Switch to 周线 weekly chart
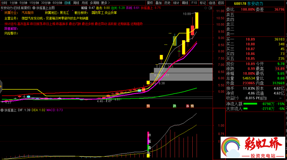 (76, 3)
